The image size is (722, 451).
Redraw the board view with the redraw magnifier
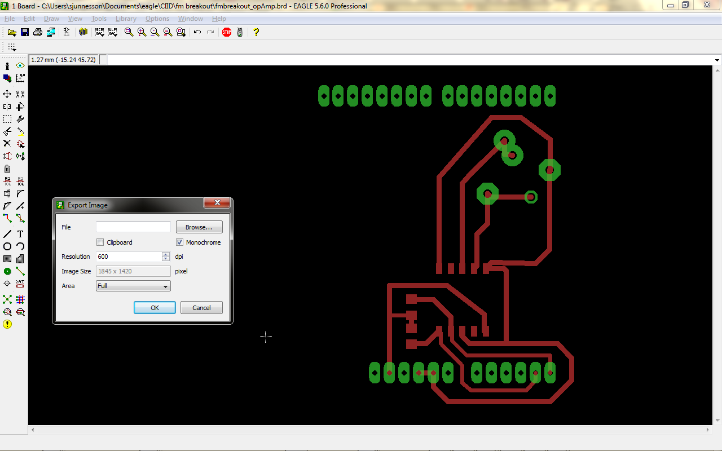pyautogui.click(x=168, y=32)
